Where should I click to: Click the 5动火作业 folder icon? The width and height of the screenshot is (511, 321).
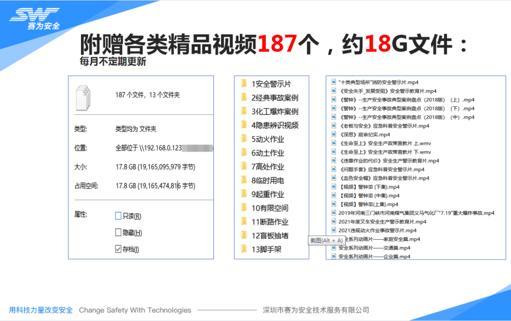pos(244,139)
